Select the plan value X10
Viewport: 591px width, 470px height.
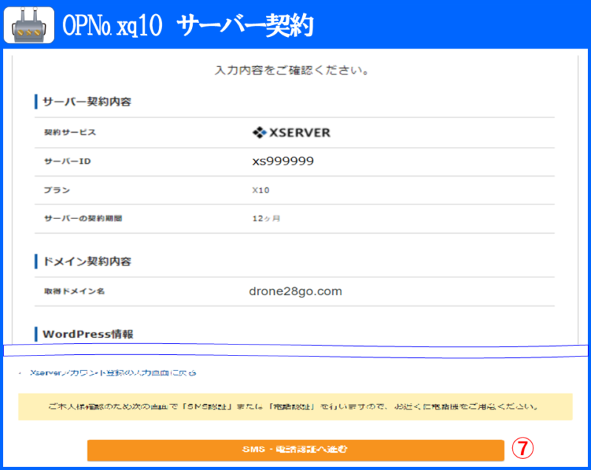click(261, 190)
